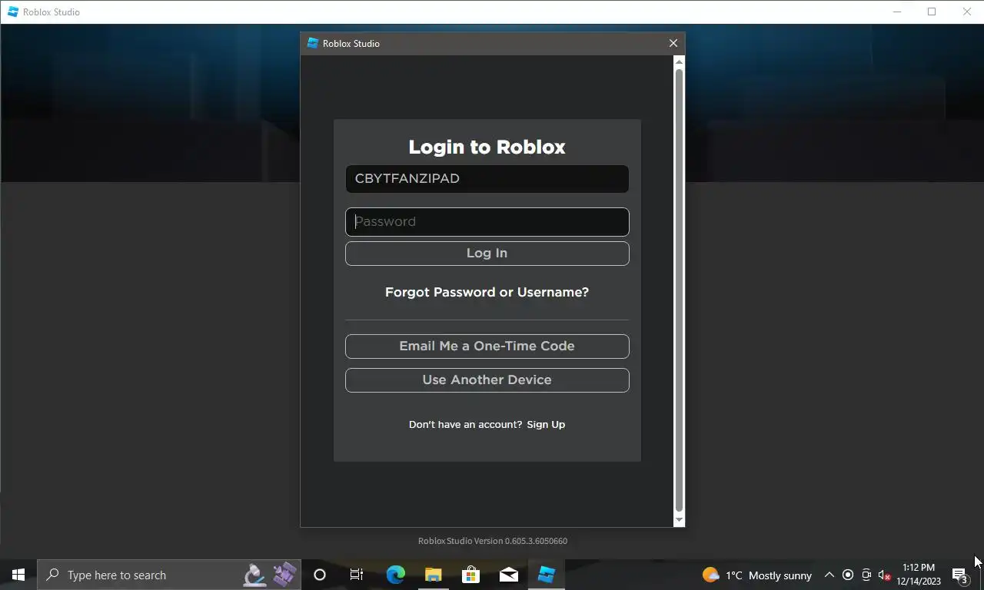Click the recording indicator tray icon
This screenshot has width=984, height=590.
point(848,575)
